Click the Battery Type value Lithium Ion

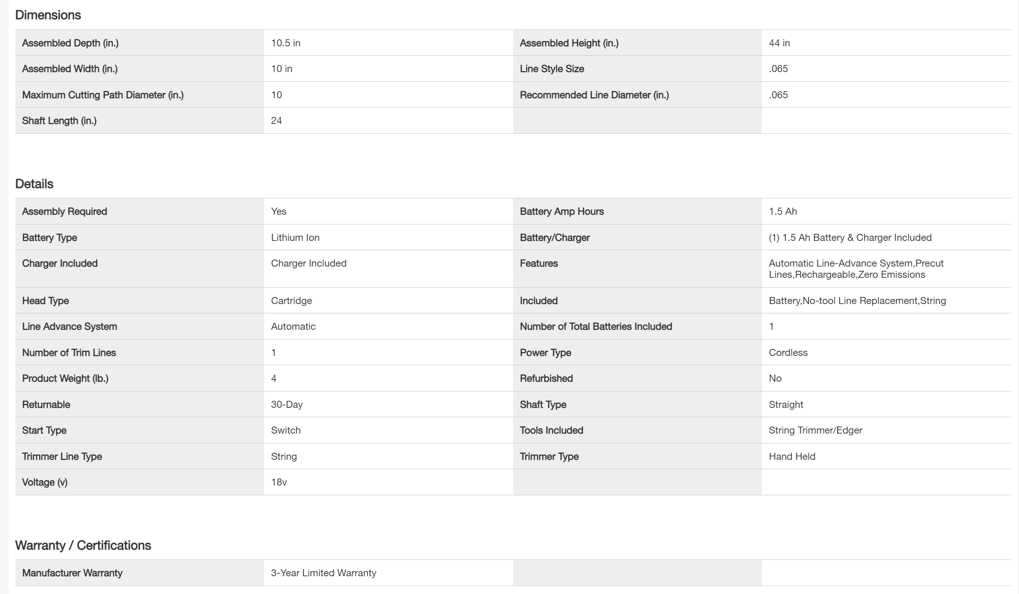coord(295,238)
